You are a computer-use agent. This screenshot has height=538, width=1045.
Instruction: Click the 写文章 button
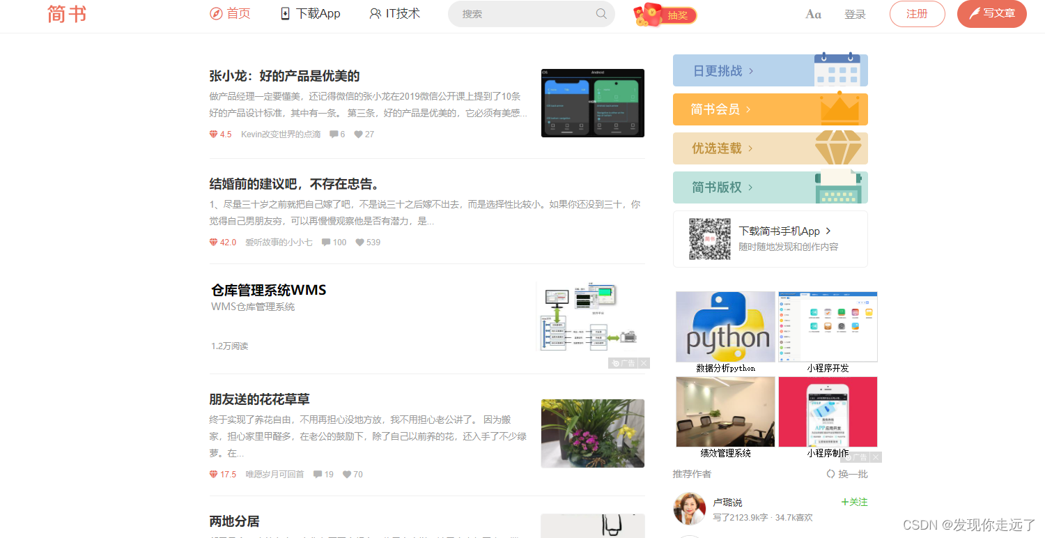click(992, 14)
